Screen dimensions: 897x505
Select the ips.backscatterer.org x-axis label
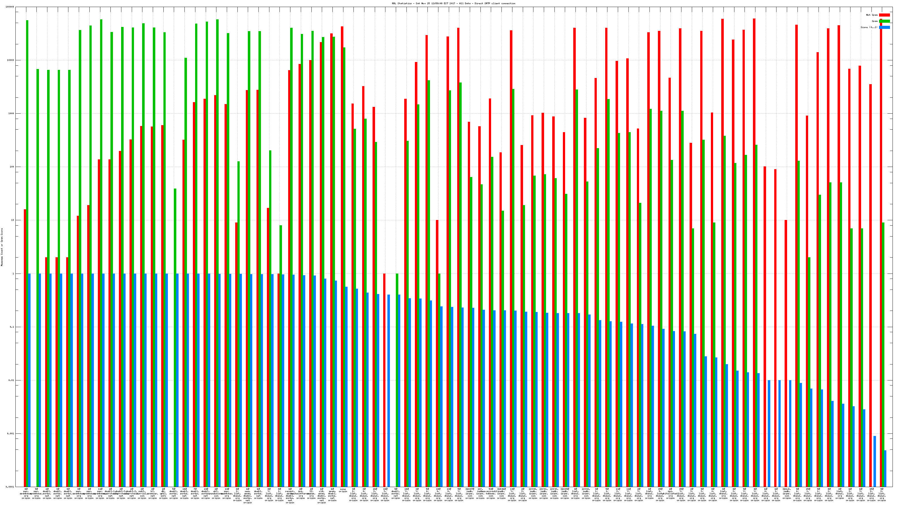coord(300,493)
